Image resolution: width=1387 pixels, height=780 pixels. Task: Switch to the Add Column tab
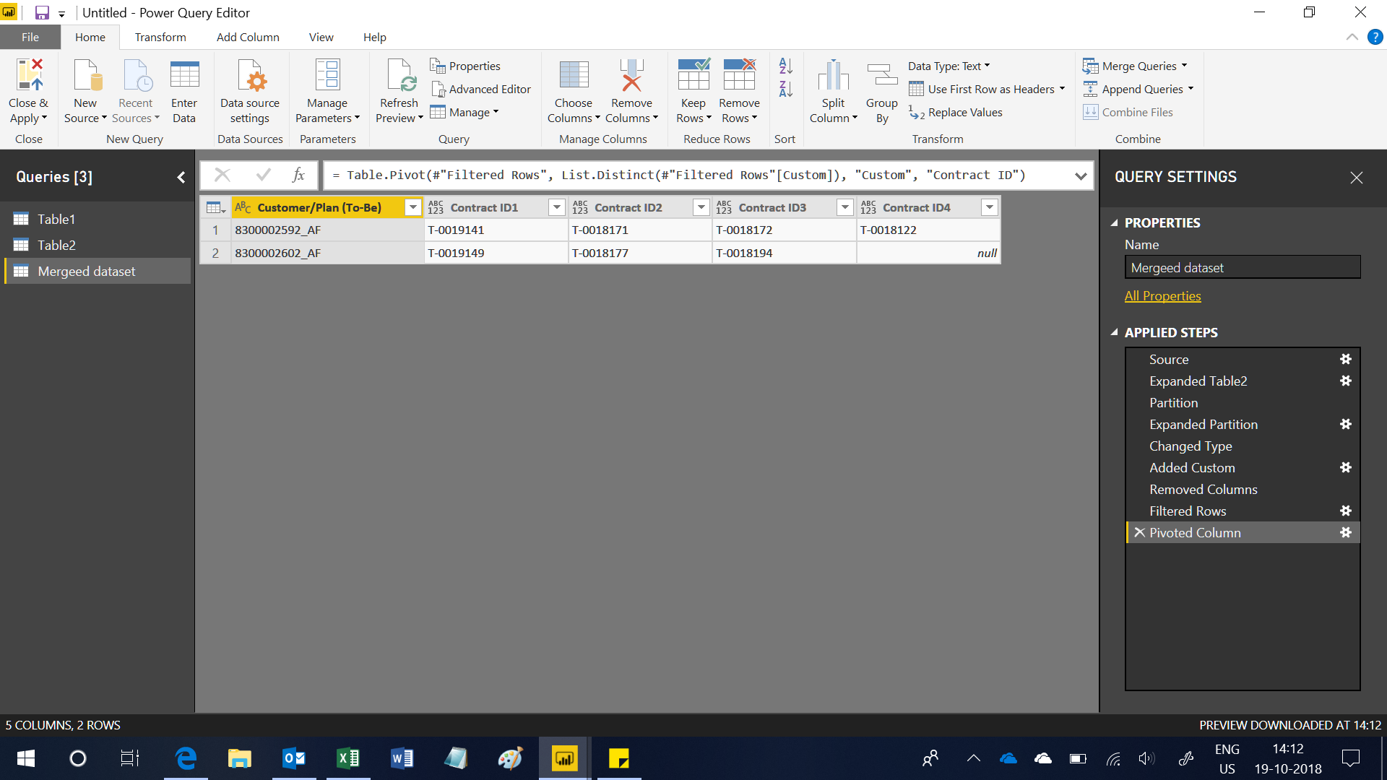248,37
